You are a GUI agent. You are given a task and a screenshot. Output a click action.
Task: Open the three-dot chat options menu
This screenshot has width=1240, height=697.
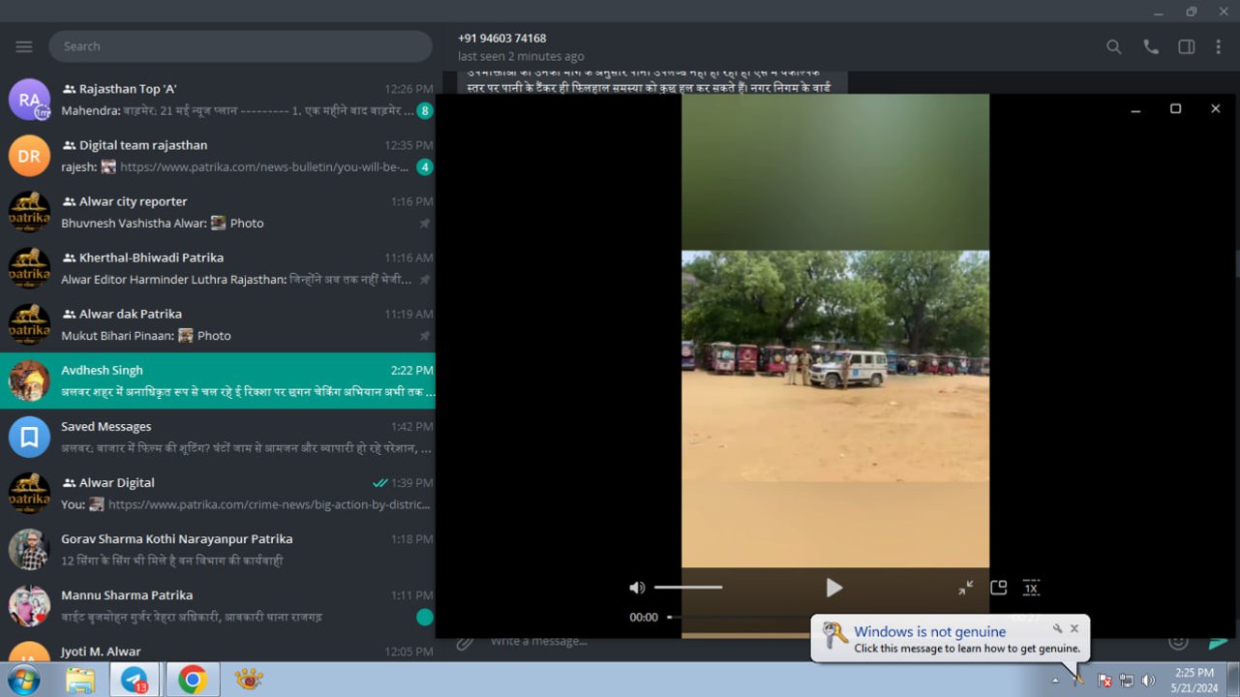click(1219, 46)
